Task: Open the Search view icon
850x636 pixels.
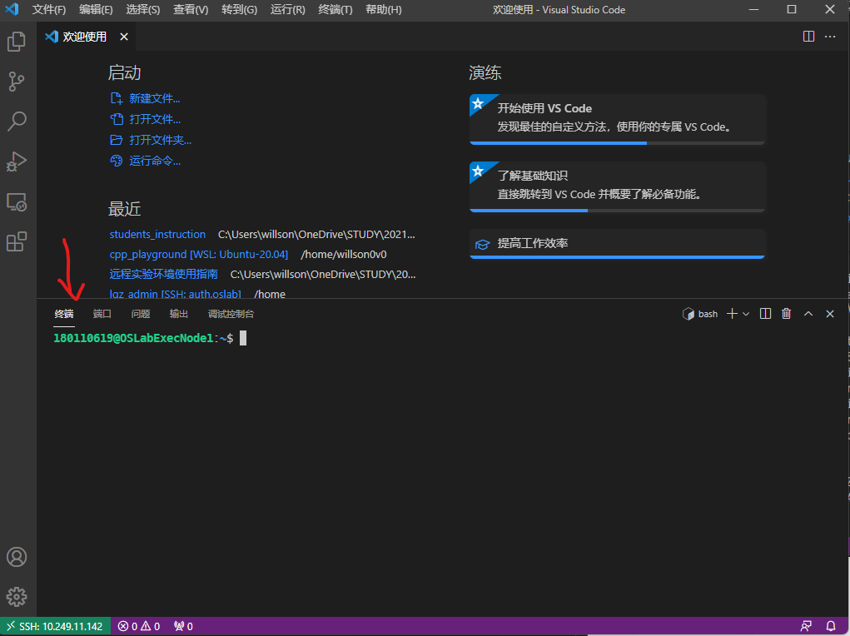Action: [17, 122]
